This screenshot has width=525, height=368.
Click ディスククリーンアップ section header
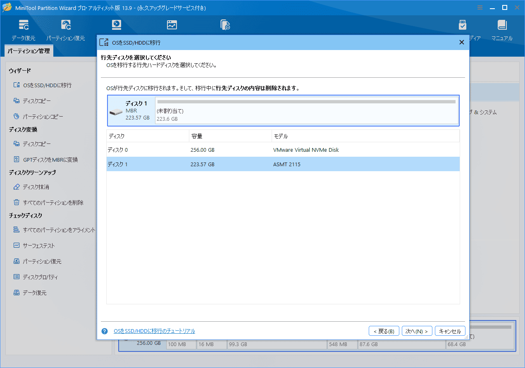(32, 173)
